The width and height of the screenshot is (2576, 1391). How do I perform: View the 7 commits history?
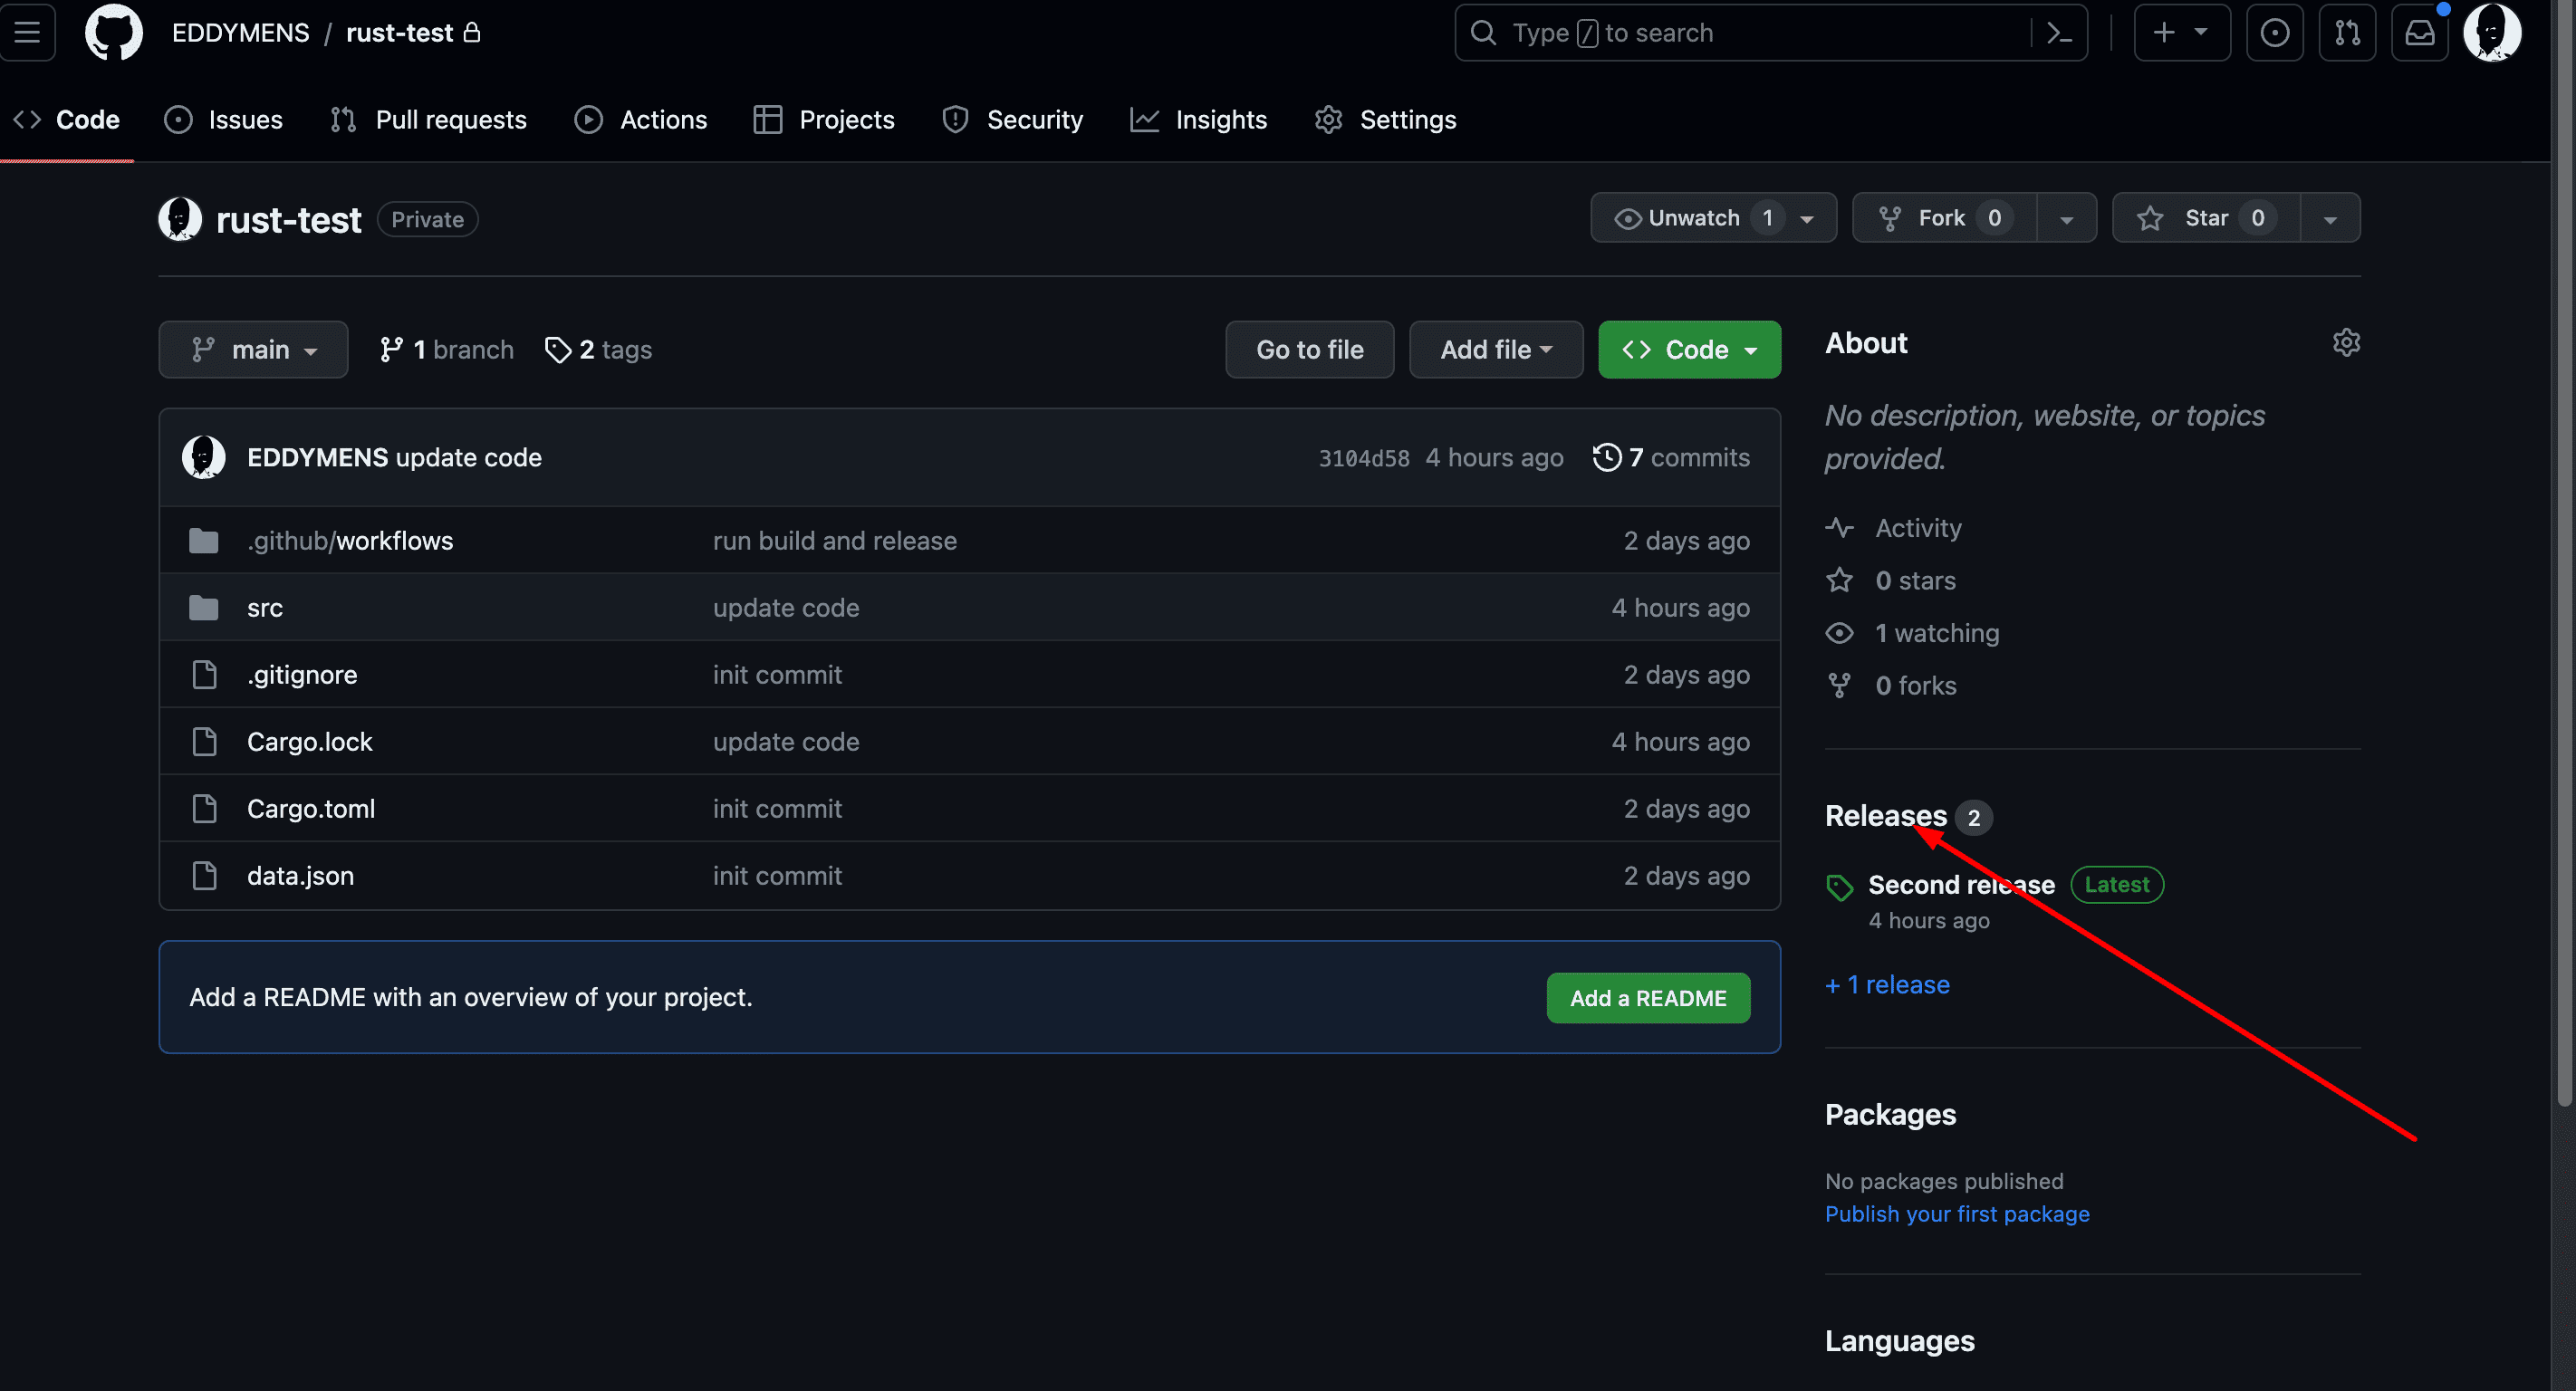tap(1671, 457)
